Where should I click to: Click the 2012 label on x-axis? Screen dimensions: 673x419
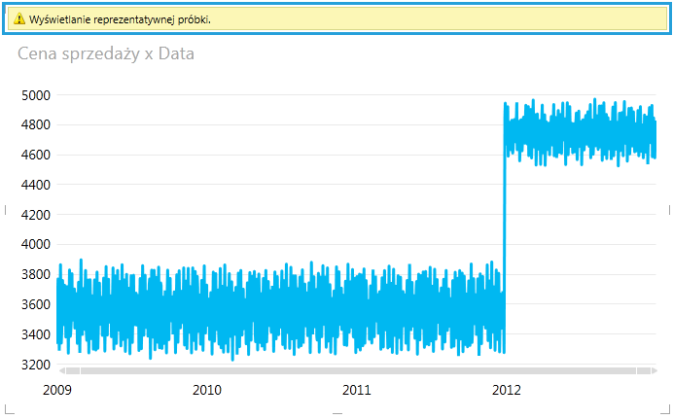(507, 390)
